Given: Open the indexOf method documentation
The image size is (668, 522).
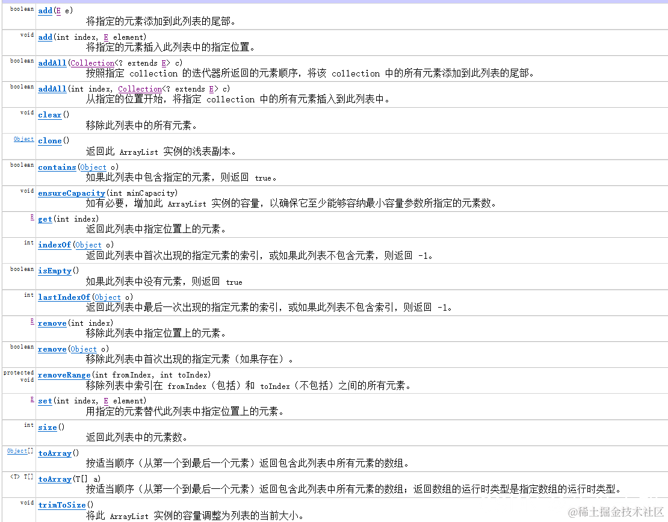Looking at the screenshot, I should point(54,244).
